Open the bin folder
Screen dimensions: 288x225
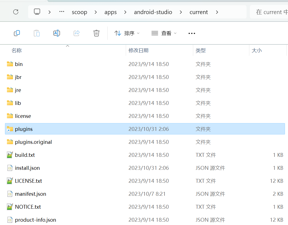pyautogui.click(x=19, y=64)
